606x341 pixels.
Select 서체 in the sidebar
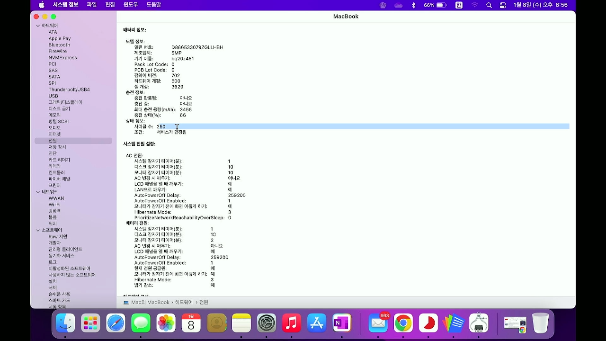coord(53,287)
